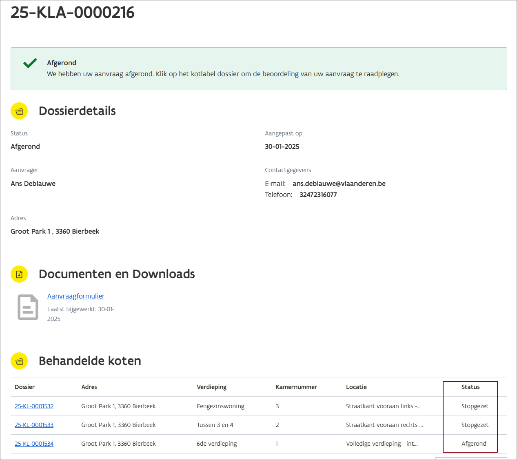Screen dimensions: 517x460
Task: Click the Status column header in table
Action: 470,387
